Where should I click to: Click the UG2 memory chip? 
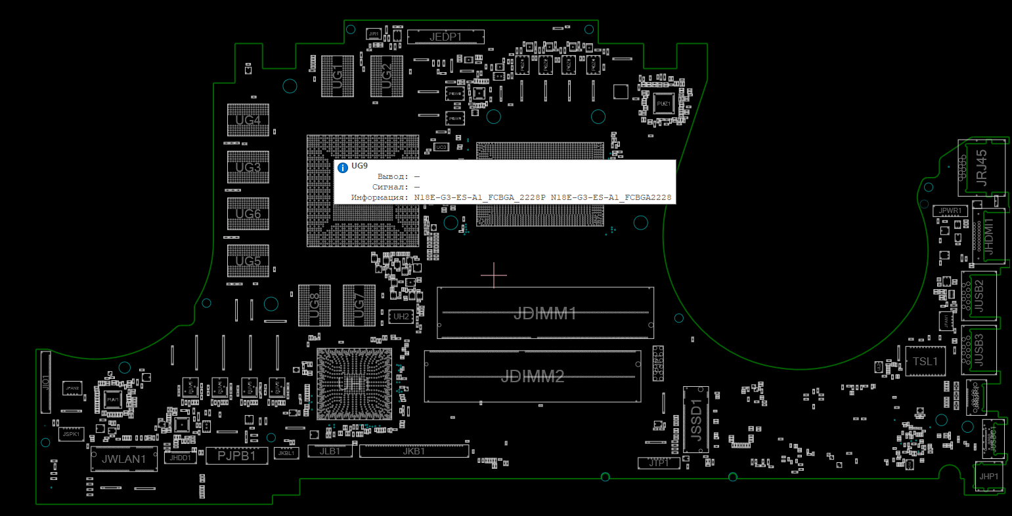386,76
